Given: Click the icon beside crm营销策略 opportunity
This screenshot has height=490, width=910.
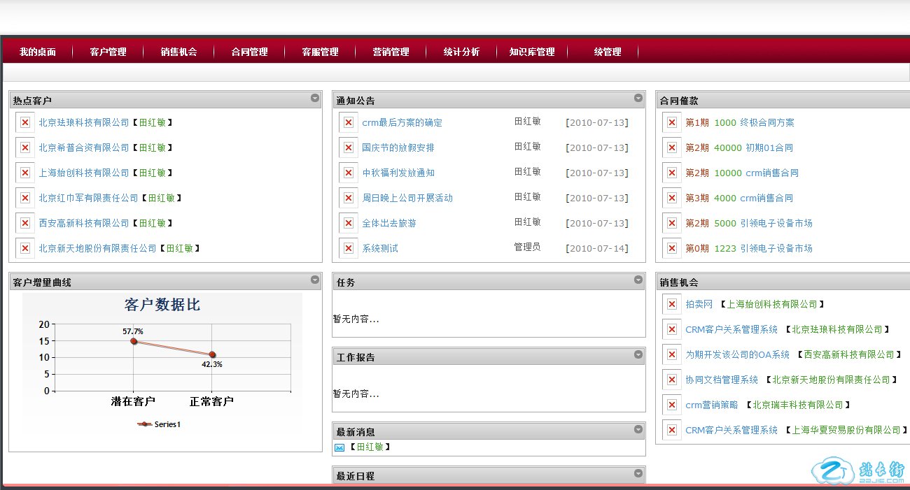Looking at the screenshot, I should pyautogui.click(x=672, y=405).
